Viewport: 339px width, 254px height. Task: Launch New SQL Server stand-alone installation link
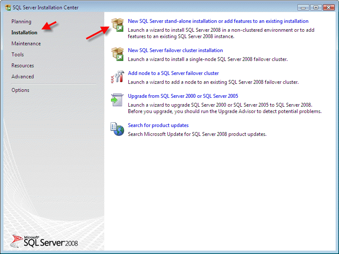click(x=218, y=21)
